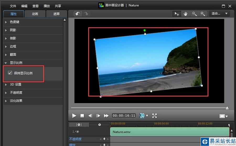Collapse the 显示比例 section
The width and height of the screenshot is (236, 146).
(16, 63)
